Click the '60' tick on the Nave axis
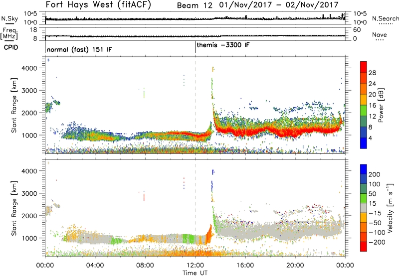399x276 pixels. (357, 30)
